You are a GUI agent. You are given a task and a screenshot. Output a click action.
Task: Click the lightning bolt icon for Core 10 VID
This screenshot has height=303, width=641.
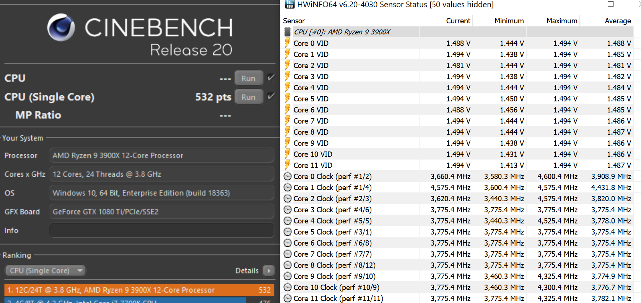[x=288, y=154]
